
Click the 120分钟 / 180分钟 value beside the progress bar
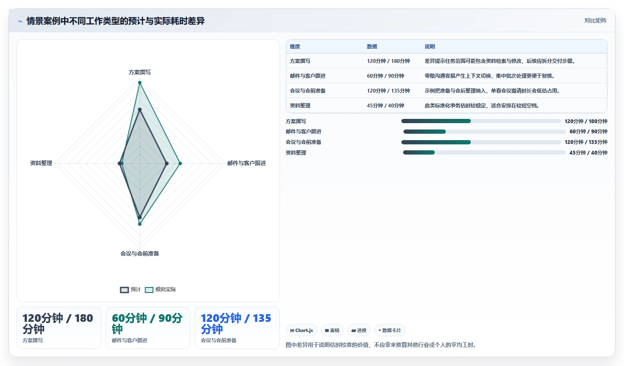(x=586, y=121)
